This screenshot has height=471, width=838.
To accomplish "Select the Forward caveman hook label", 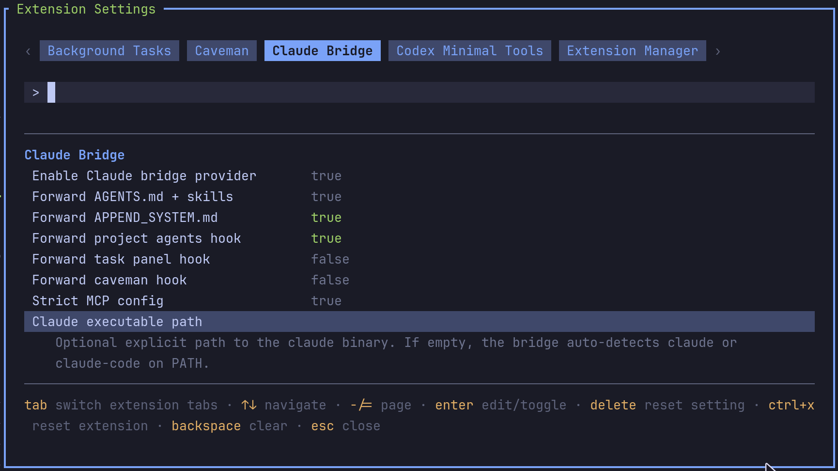I will (109, 280).
